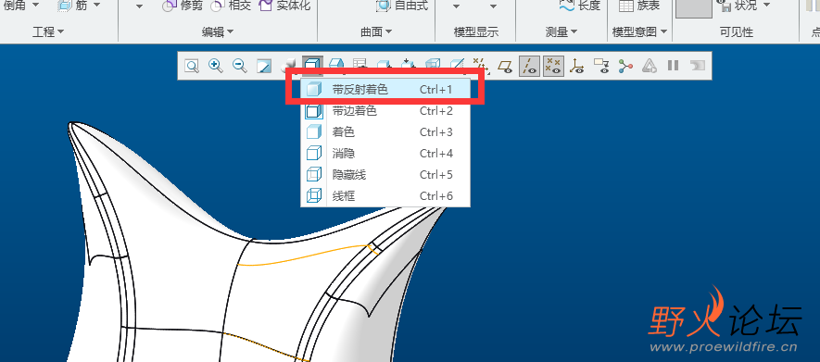Screen dimensions: 820x362
Task: Open the 倒角 chamfer dropdown arrow
Action: click(x=35, y=6)
